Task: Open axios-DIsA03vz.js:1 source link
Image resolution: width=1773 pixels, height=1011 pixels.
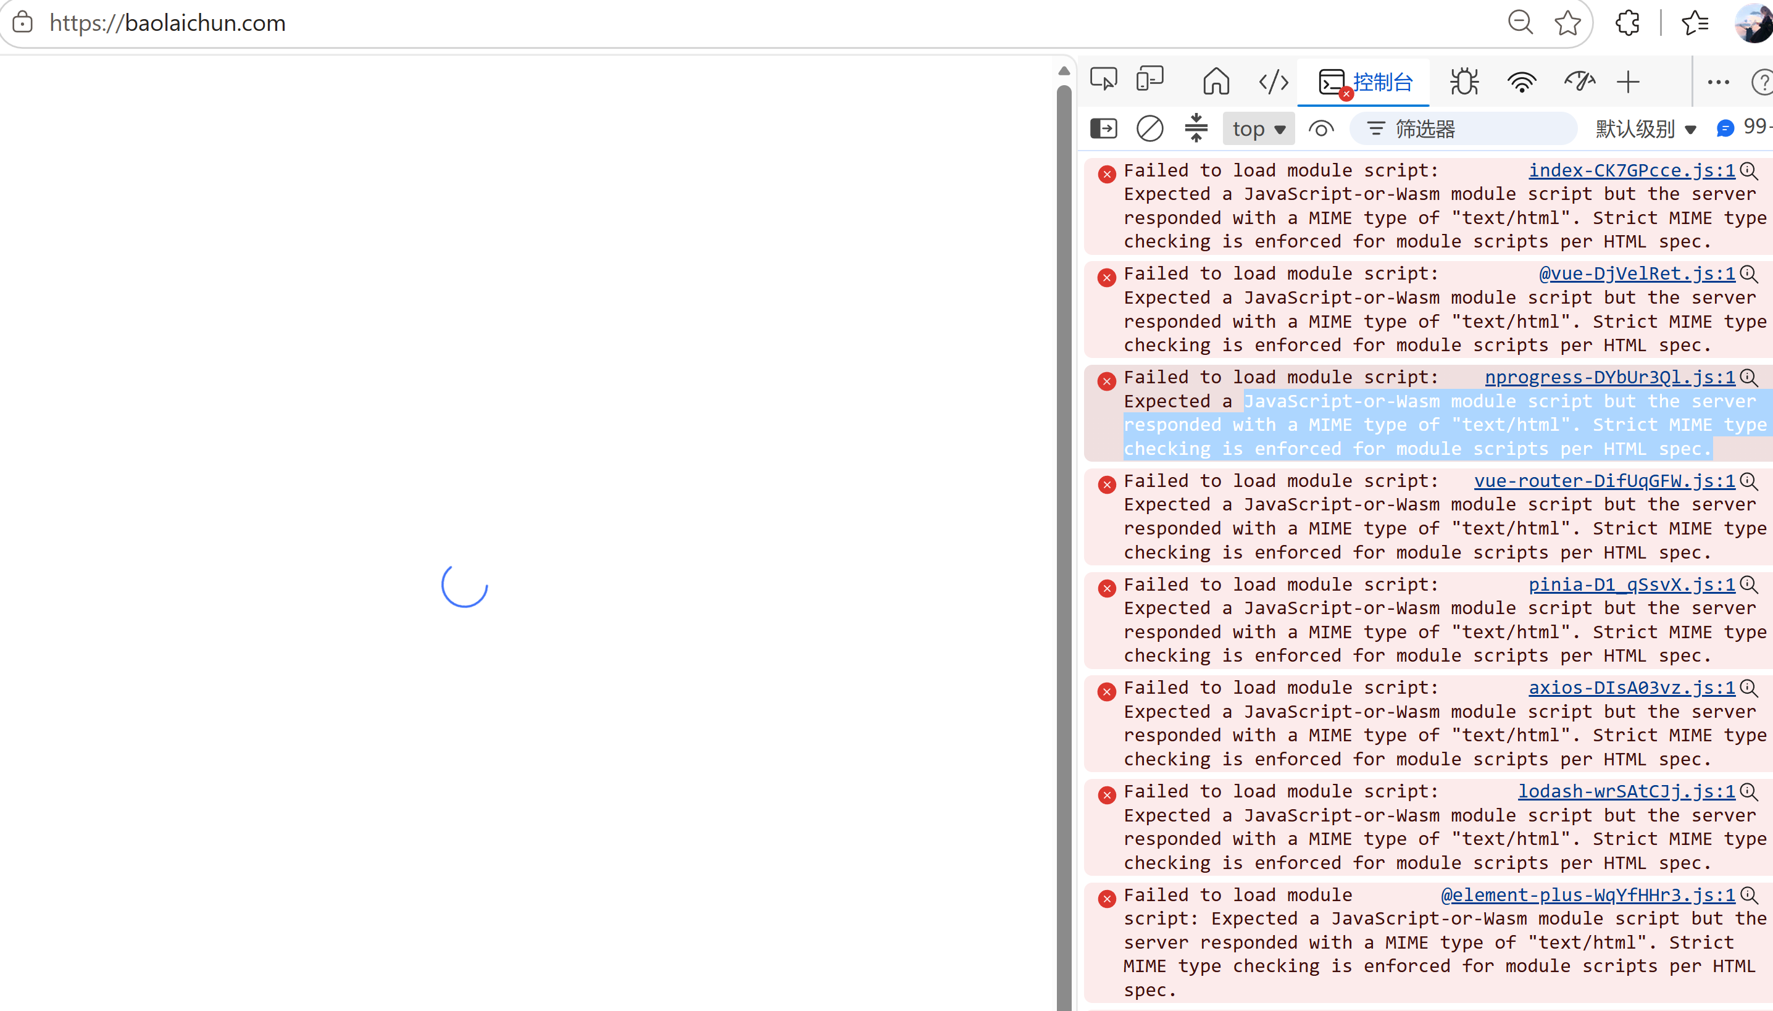Action: [x=1632, y=688]
